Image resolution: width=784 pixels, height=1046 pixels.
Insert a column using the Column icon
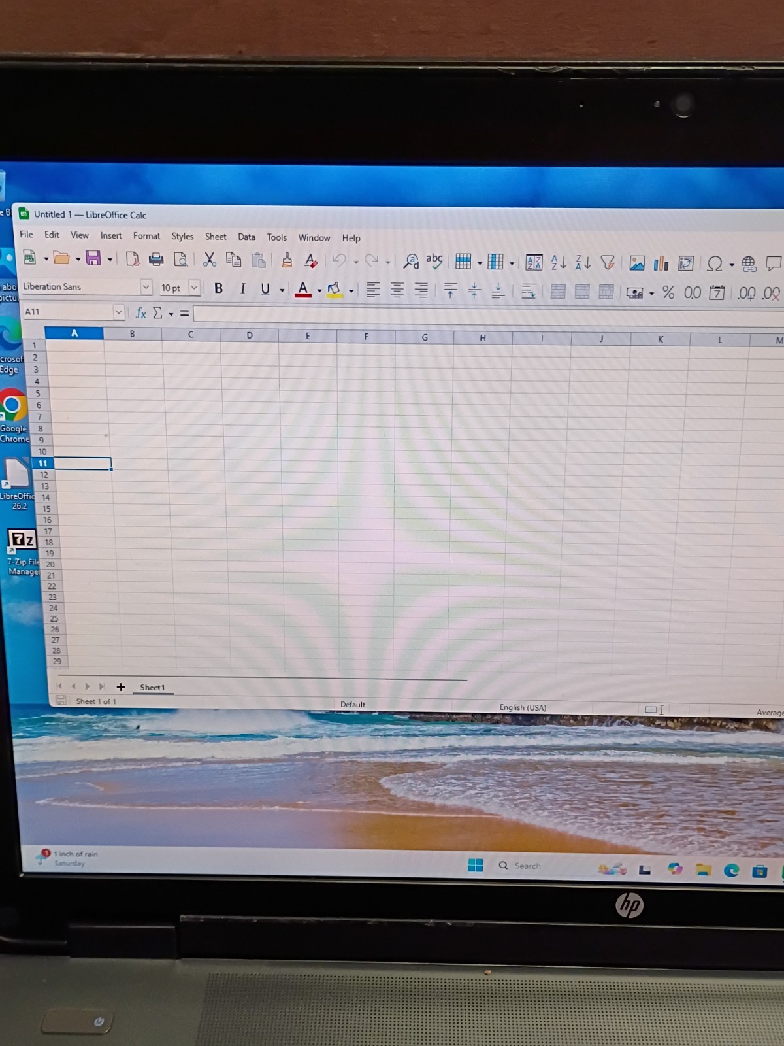click(496, 262)
